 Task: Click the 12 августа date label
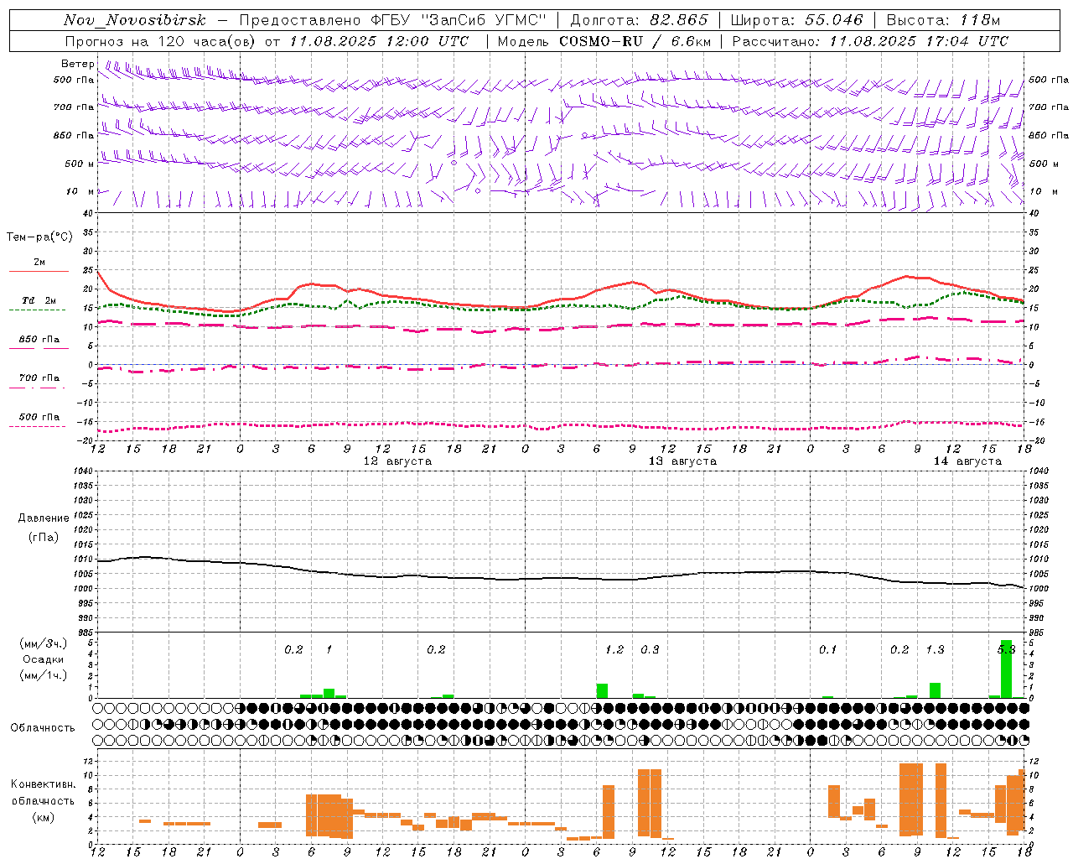pos(397,461)
